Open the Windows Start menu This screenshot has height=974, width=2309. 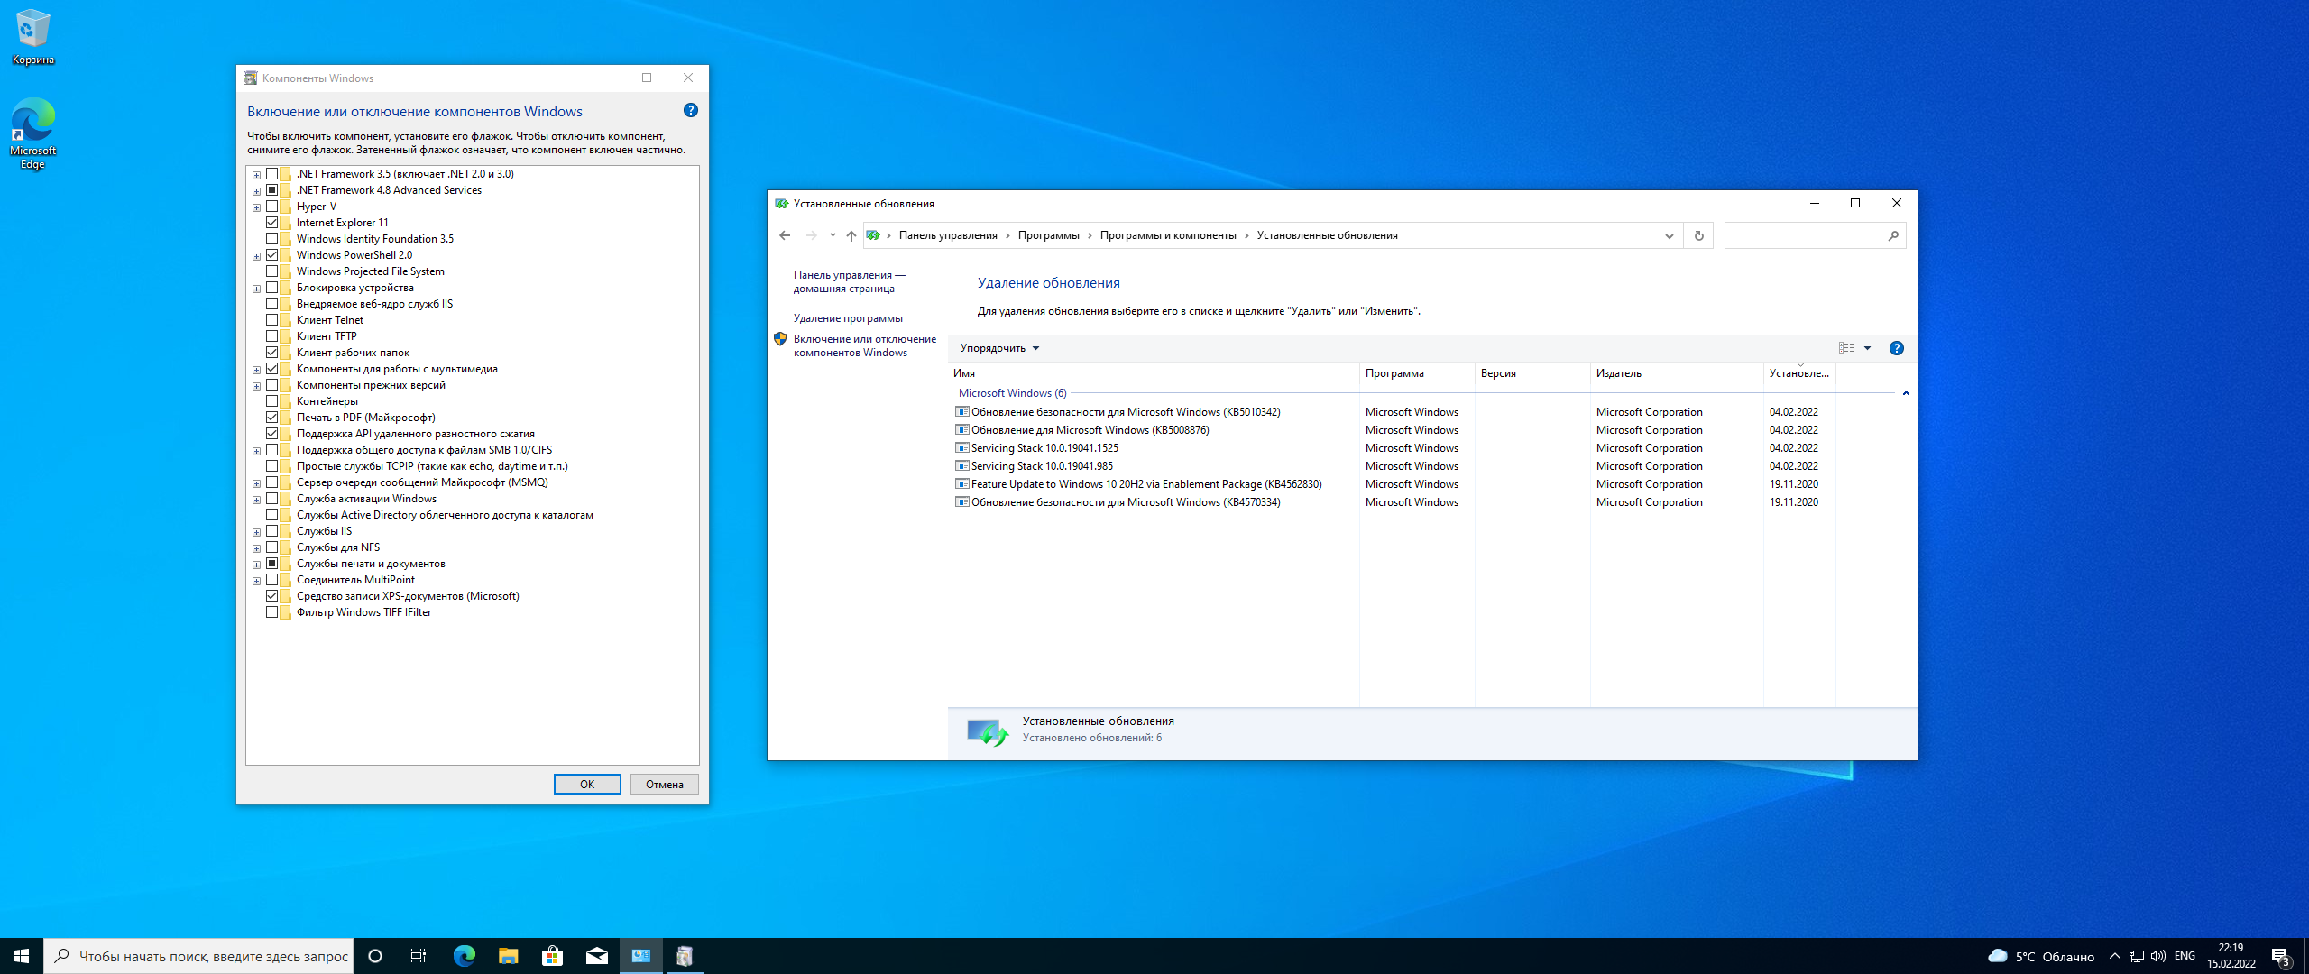22,956
